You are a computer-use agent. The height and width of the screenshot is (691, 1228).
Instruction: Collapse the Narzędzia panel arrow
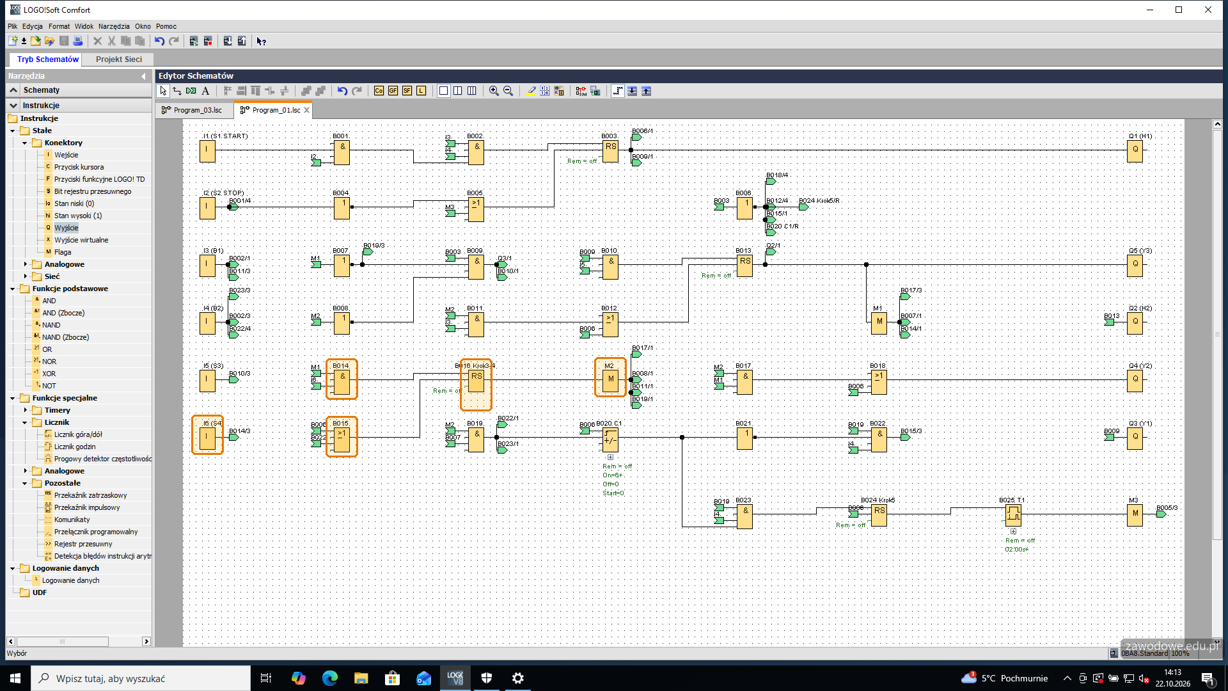[x=143, y=76]
